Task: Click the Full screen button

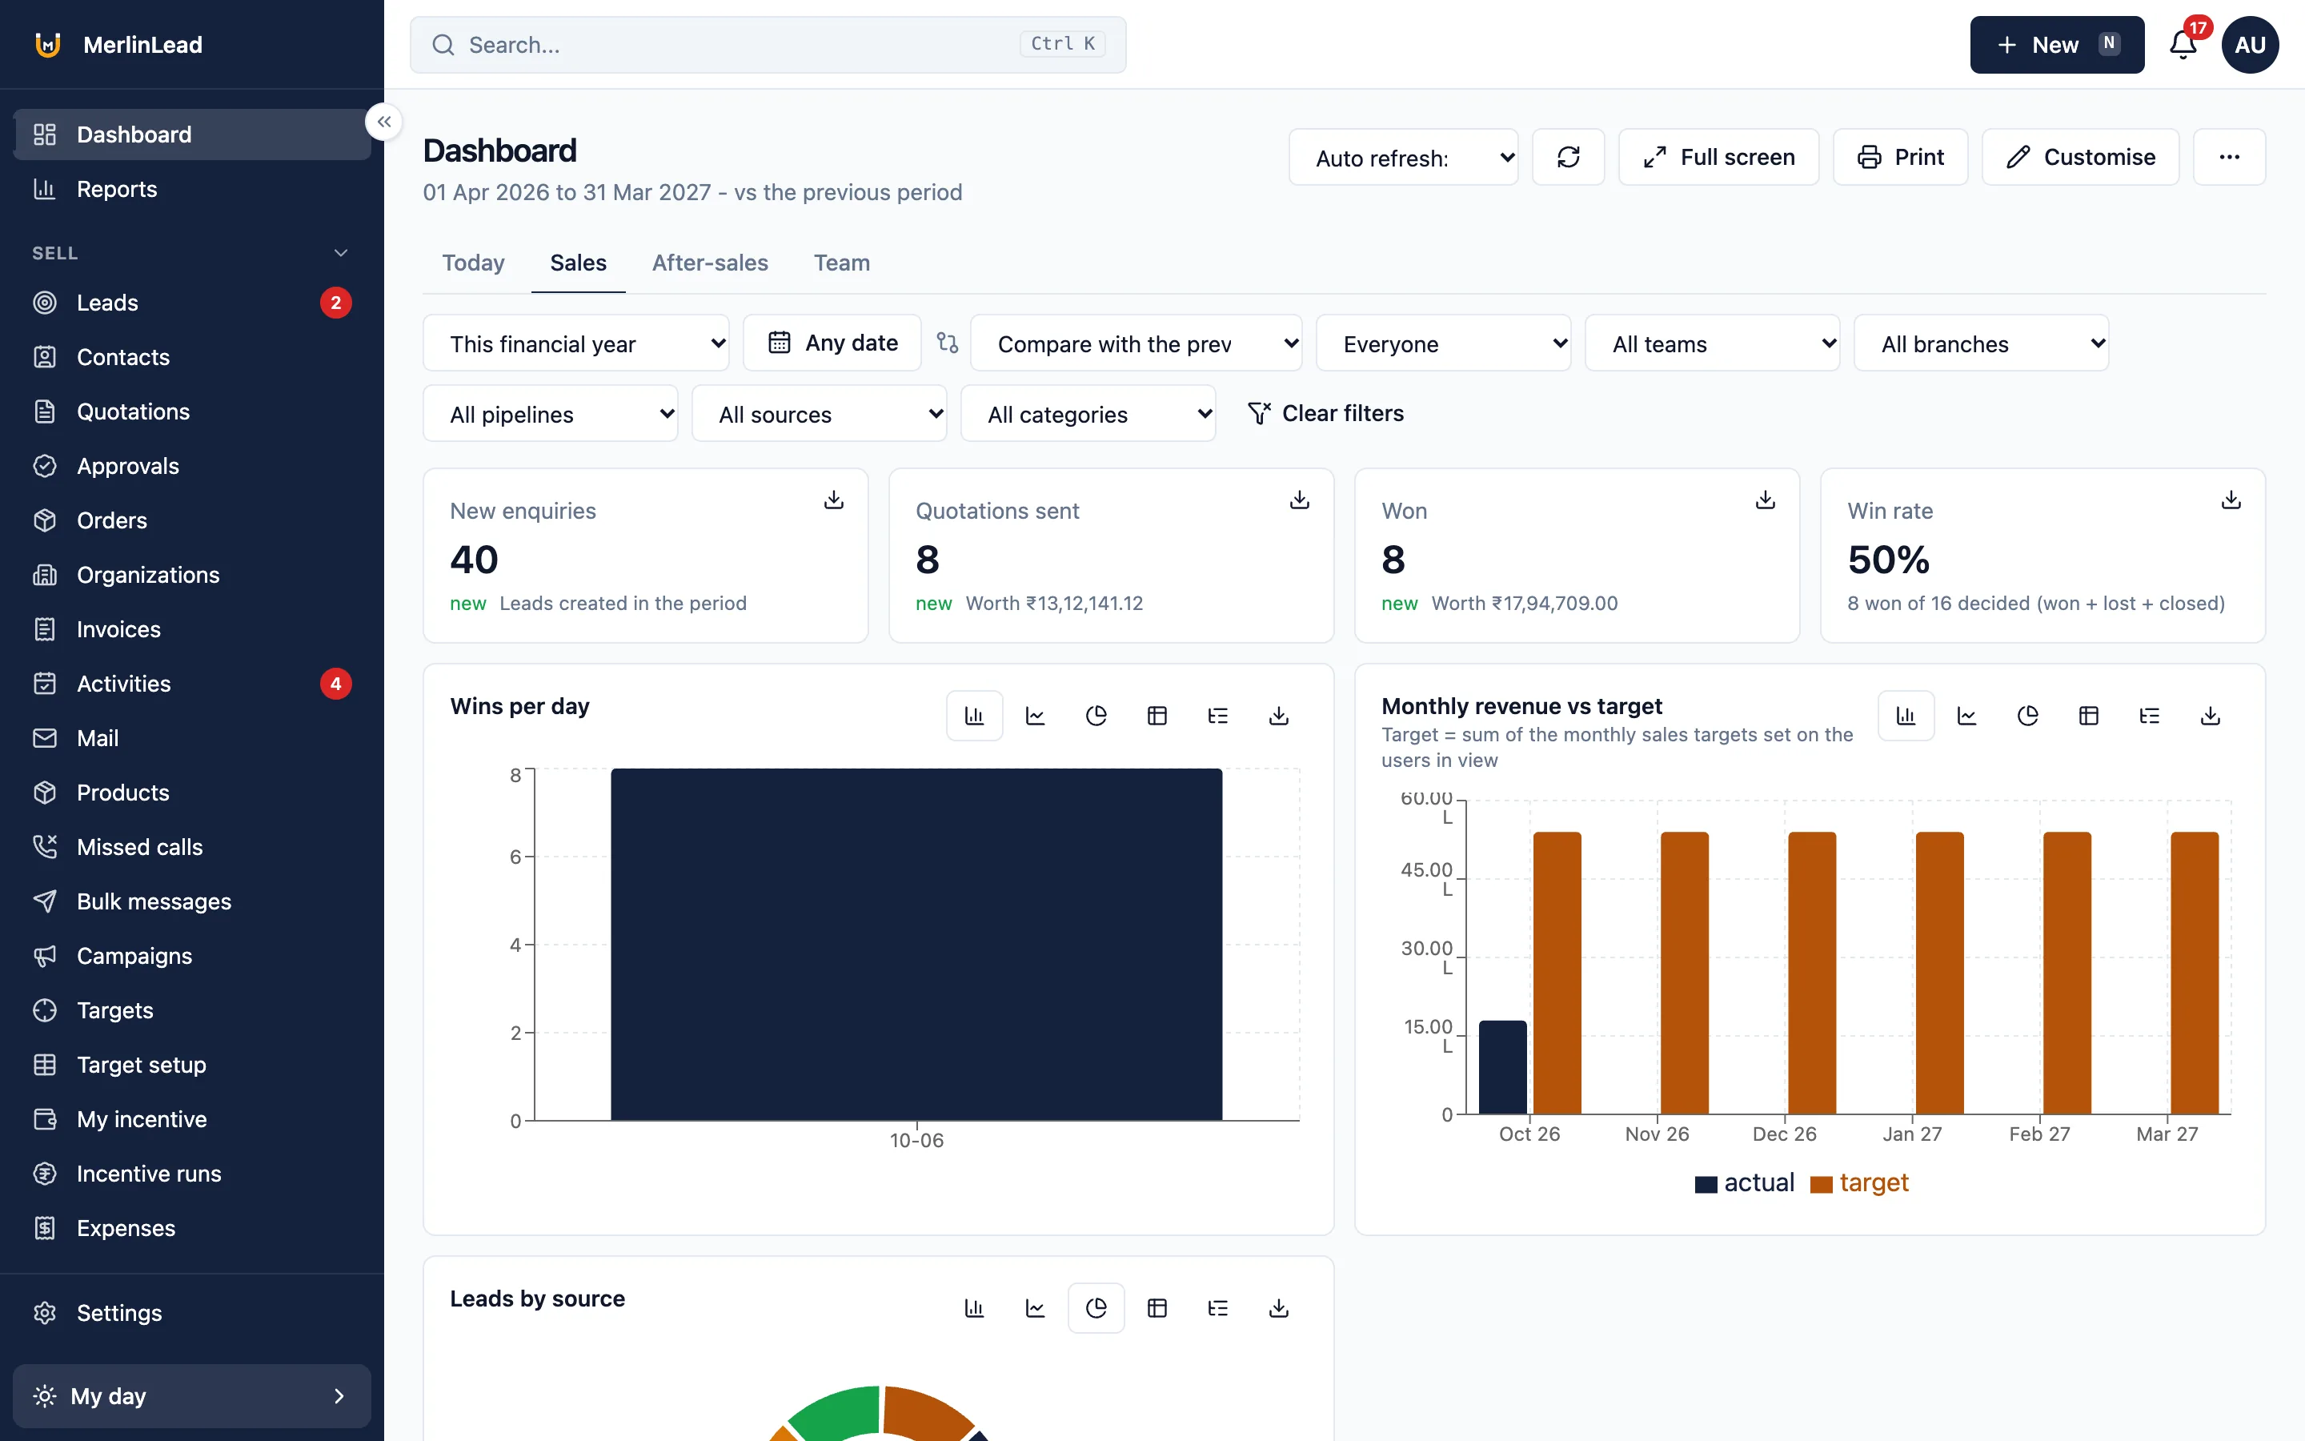Action: [x=1719, y=157]
